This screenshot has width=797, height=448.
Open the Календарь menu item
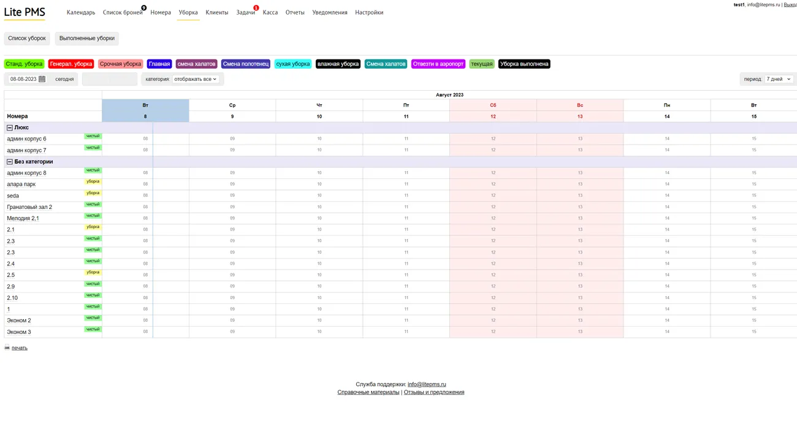pyautogui.click(x=81, y=12)
